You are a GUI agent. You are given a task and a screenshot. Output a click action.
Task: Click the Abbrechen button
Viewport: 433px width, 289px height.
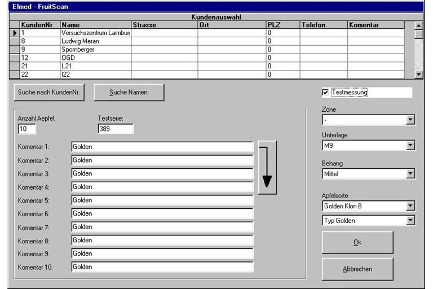(x=357, y=269)
